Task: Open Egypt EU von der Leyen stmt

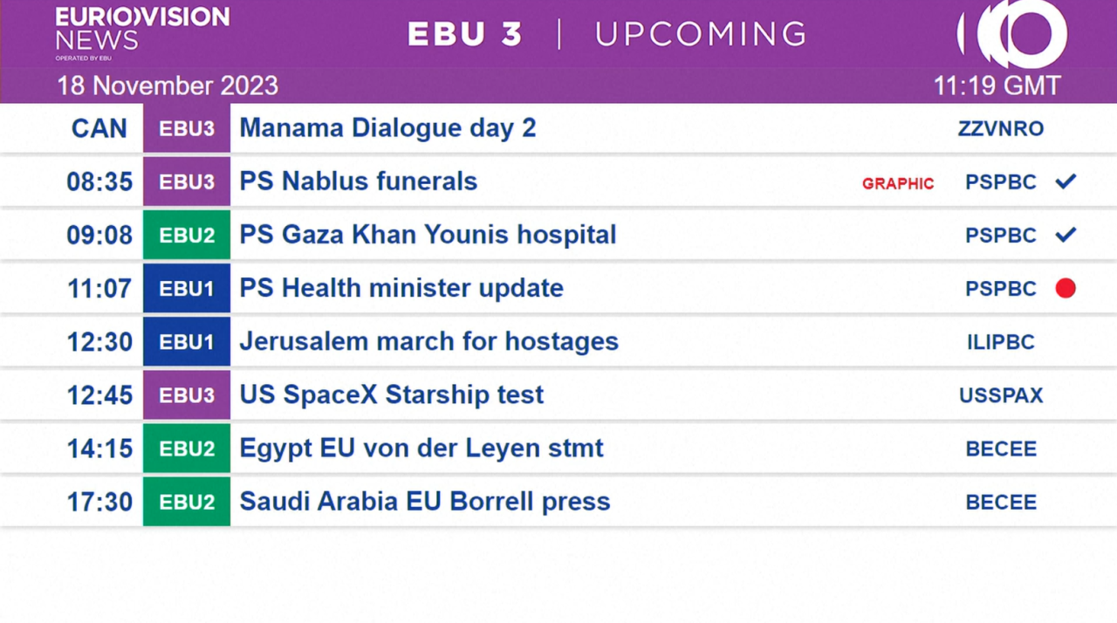Action: 421,448
